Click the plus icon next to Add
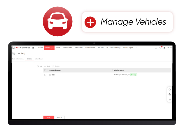The width and height of the screenshot is (184, 132). 45,66
